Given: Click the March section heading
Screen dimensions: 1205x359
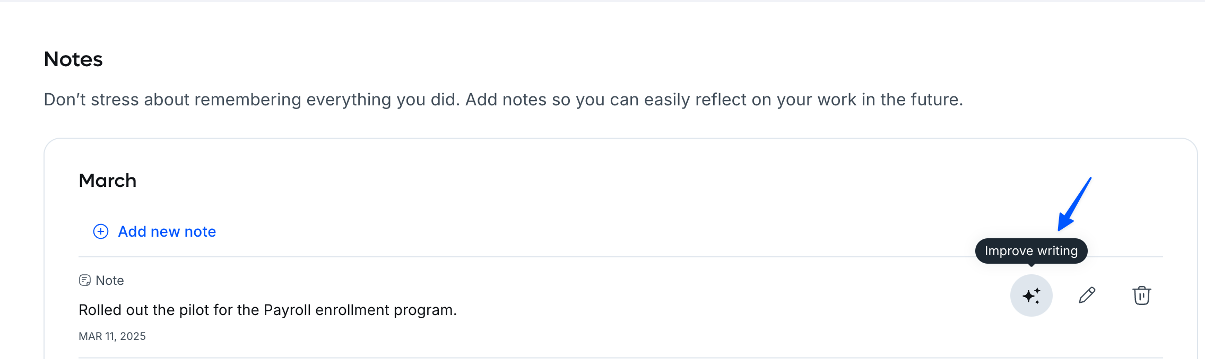Looking at the screenshot, I should coord(108,181).
